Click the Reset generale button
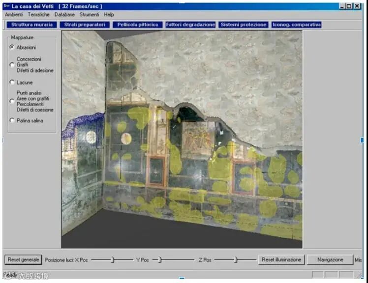This screenshot has height=283, width=368. click(23, 260)
